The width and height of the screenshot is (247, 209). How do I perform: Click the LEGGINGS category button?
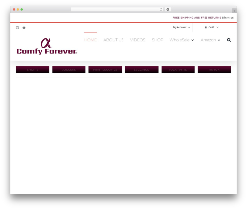(142, 70)
